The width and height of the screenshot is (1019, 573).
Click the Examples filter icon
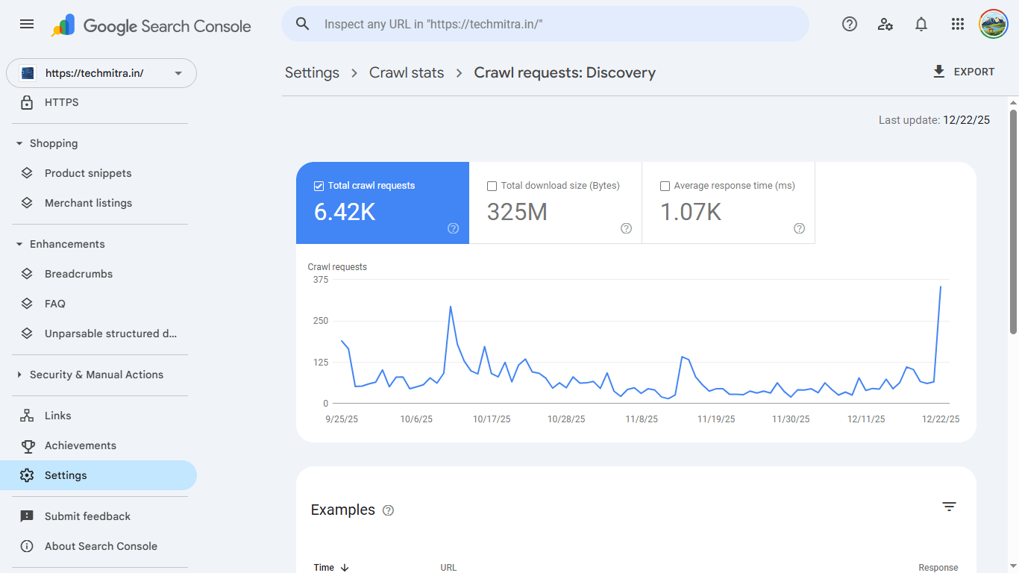949,507
